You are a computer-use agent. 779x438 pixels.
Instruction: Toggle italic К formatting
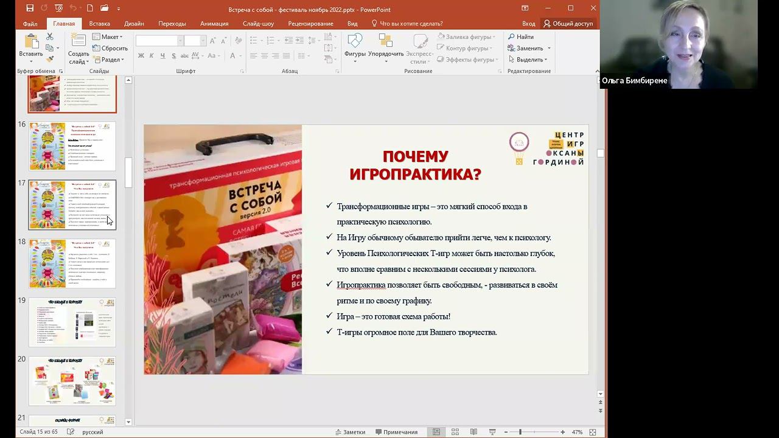152,56
